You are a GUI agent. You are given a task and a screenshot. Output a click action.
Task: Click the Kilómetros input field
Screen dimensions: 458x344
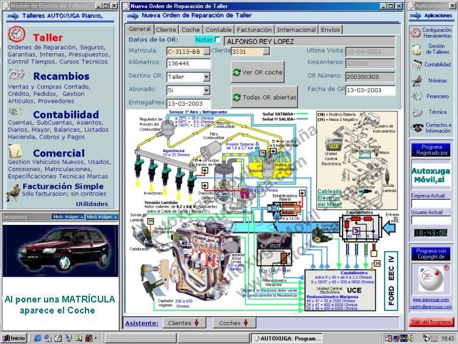pyautogui.click(x=189, y=64)
